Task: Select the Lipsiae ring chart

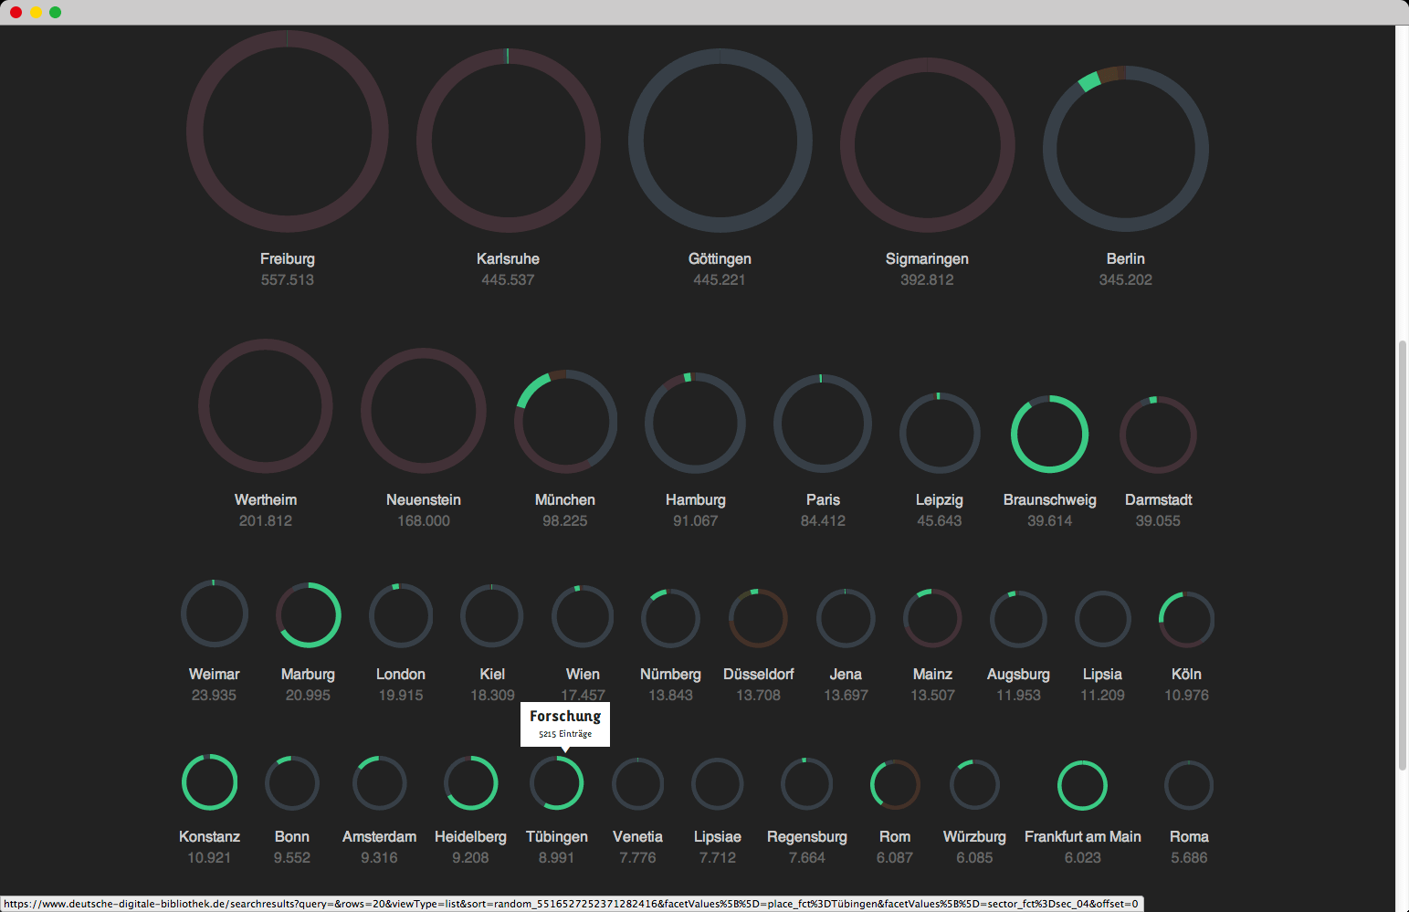Action: tap(718, 784)
